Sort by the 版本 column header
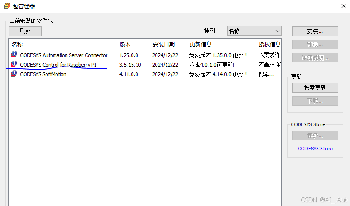Image resolution: width=350 pixels, height=206 pixels. click(x=133, y=45)
